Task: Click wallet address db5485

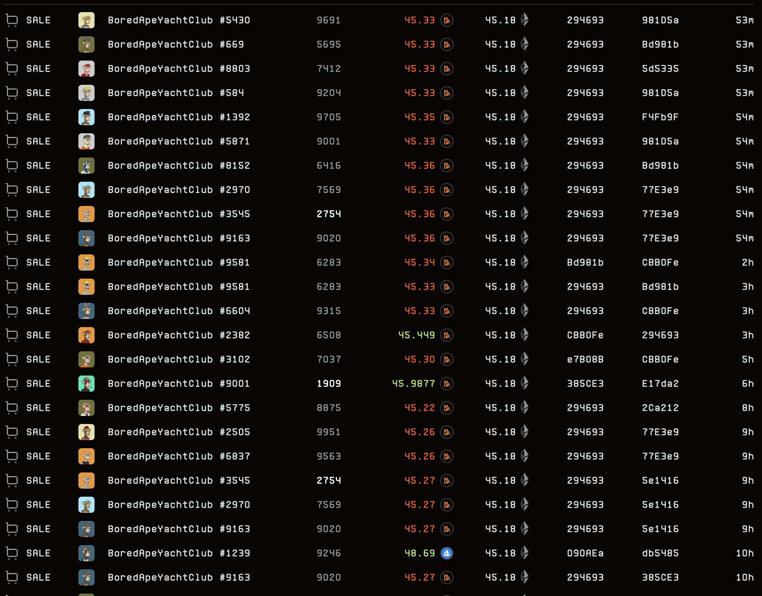Action: (660, 553)
